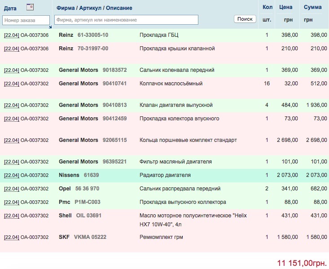Select General Motors article 90410741 row
Viewport: 329px width, 269px height.
114,84
